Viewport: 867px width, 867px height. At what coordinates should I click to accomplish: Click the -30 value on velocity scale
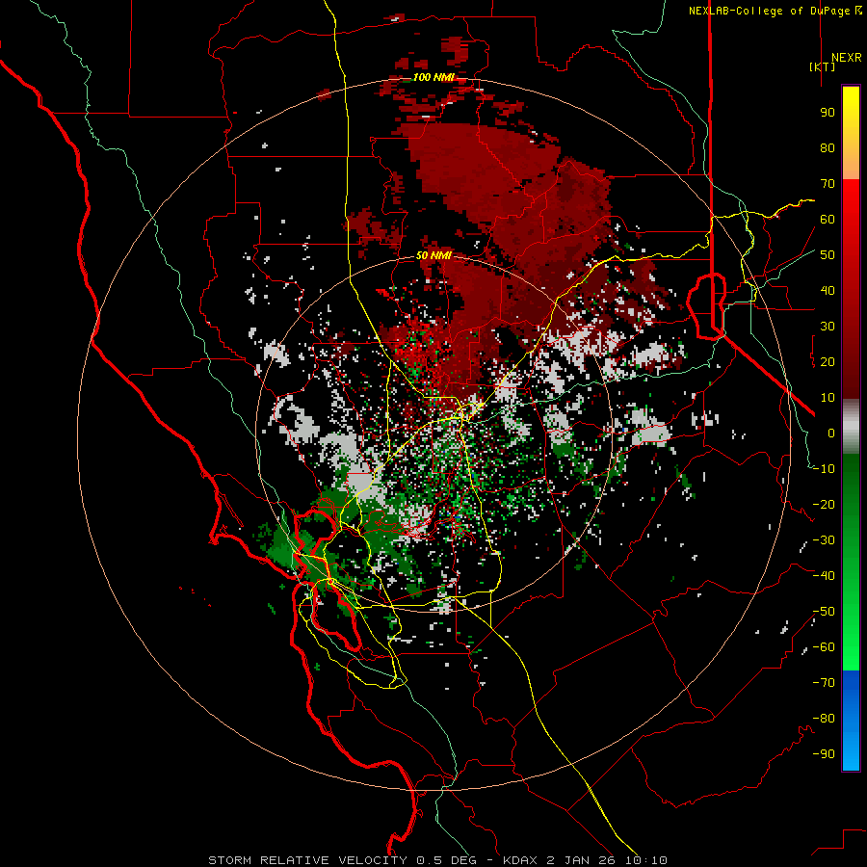(824, 540)
